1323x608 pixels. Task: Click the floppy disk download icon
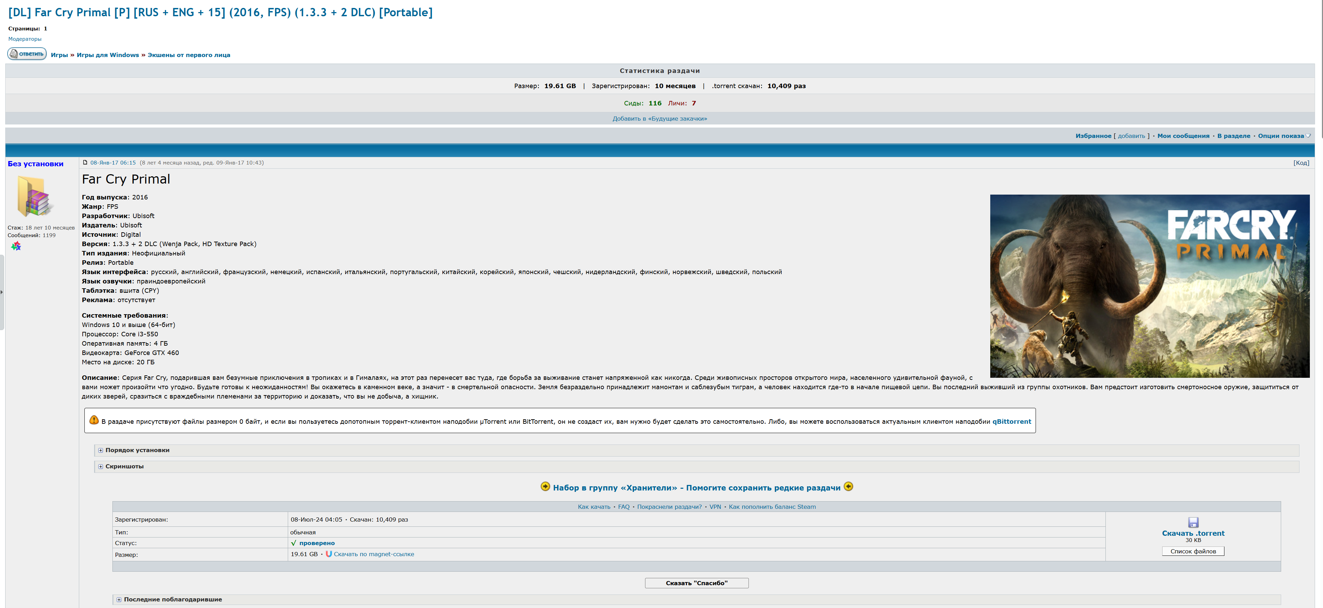1193,522
